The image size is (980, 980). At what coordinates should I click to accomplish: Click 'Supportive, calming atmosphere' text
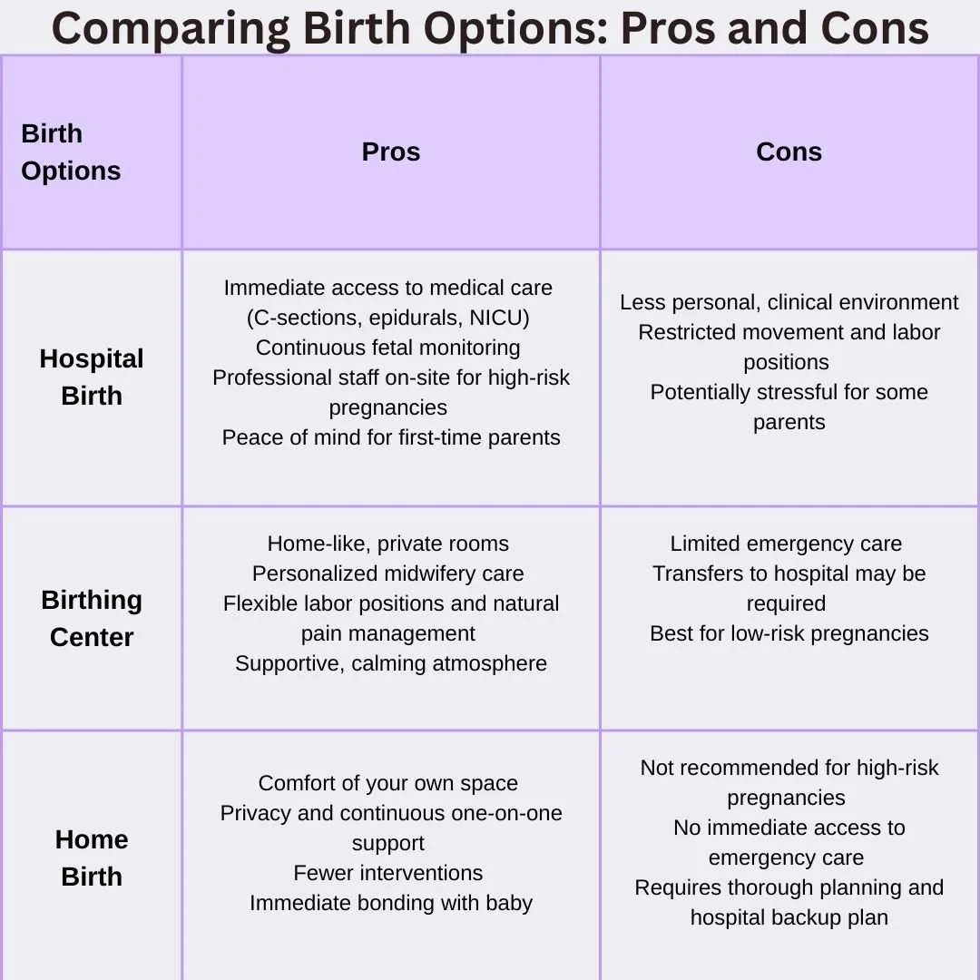[x=390, y=663]
